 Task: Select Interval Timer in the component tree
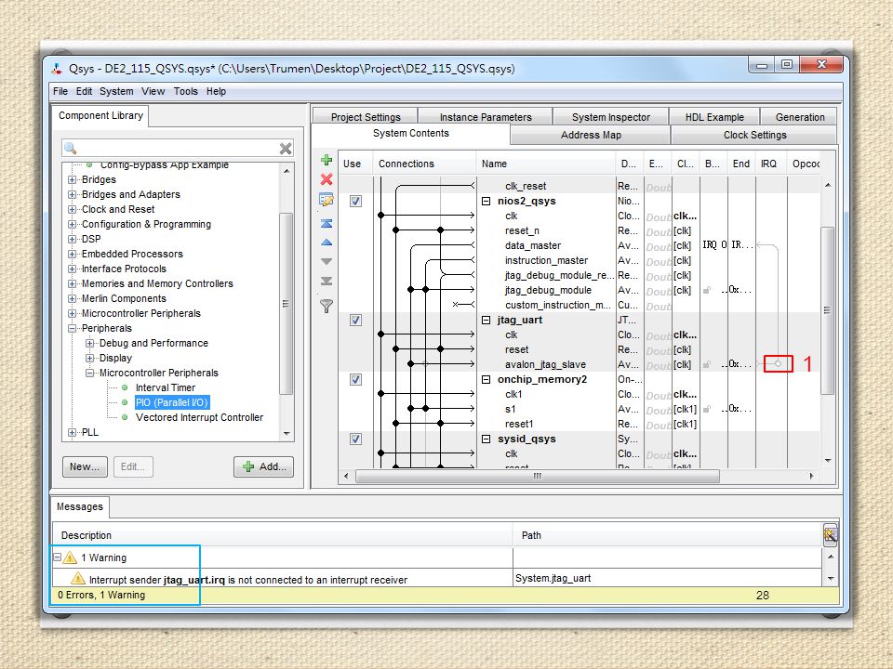tap(166, 387)
